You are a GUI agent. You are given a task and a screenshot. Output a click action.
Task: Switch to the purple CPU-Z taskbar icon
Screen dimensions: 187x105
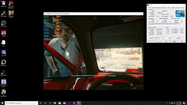74,103
